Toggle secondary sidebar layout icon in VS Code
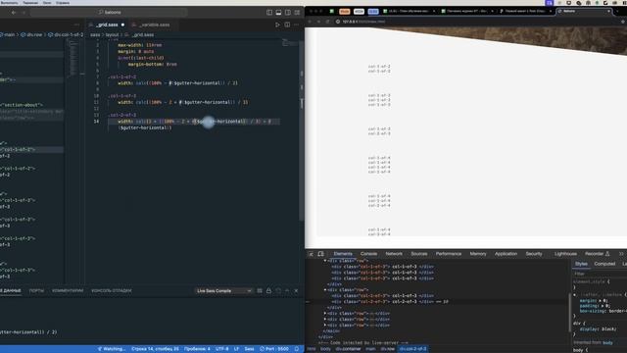Viewport: 627px width, 353px height. [x=288, y=13]
